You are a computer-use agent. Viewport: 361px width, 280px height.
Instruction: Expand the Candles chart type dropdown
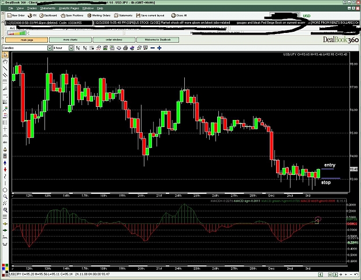point(50,48)
